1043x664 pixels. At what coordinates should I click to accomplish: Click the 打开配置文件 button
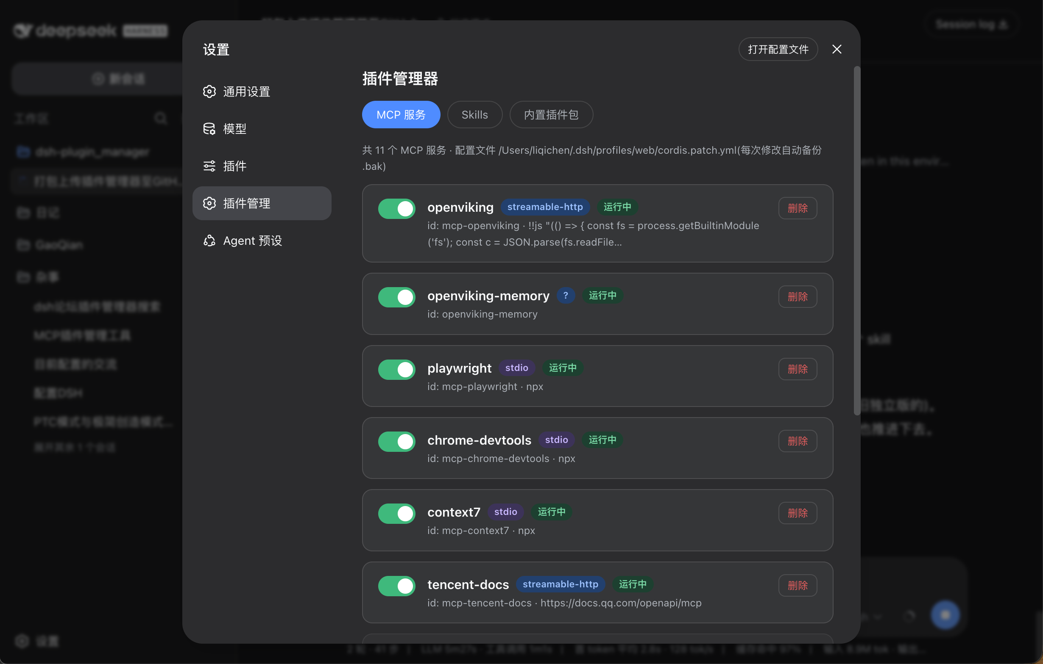[x=778, y=49]
